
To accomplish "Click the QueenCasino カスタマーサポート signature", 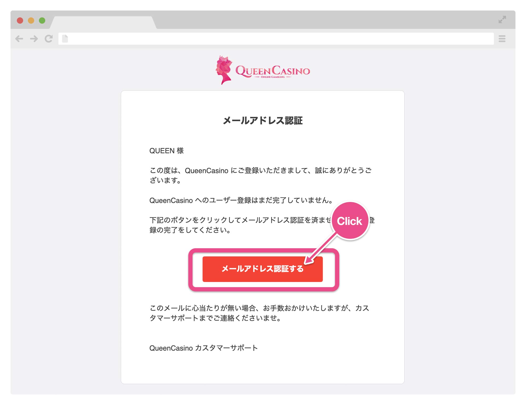I will (x=204, y=348).
